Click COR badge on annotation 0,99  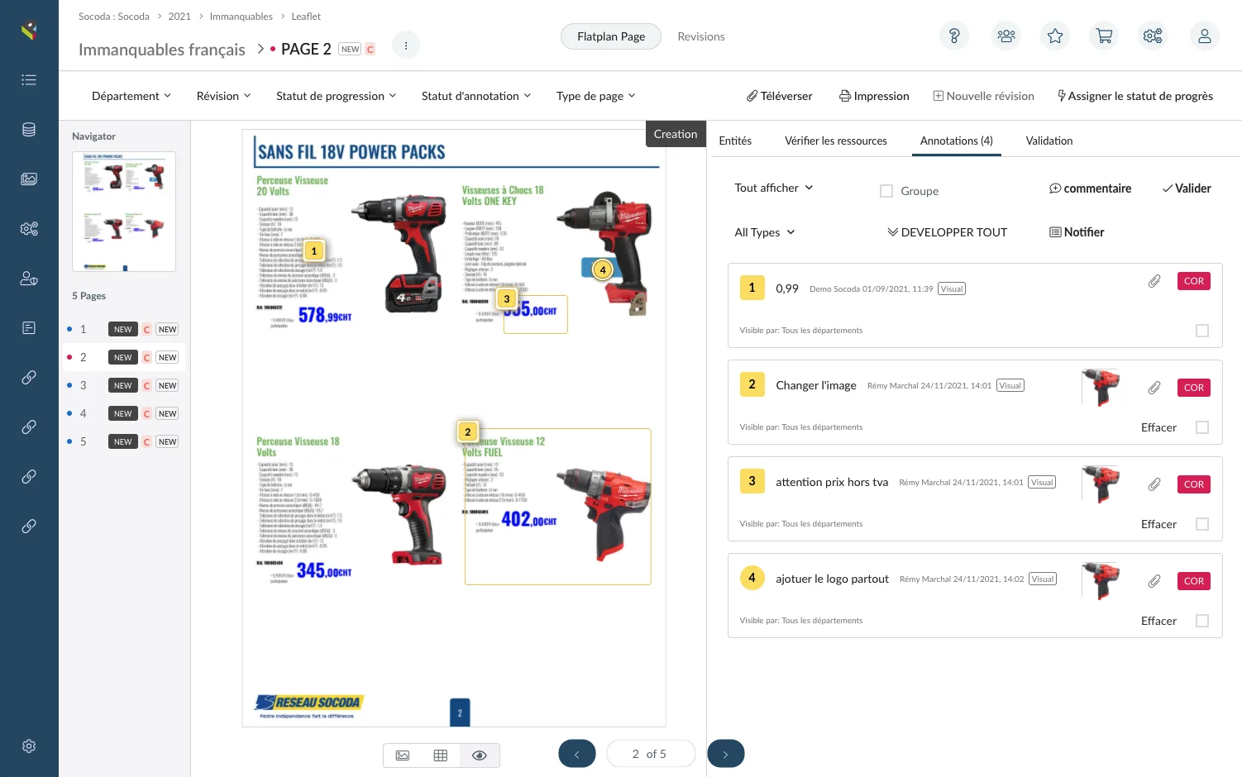pos(1194,281)
